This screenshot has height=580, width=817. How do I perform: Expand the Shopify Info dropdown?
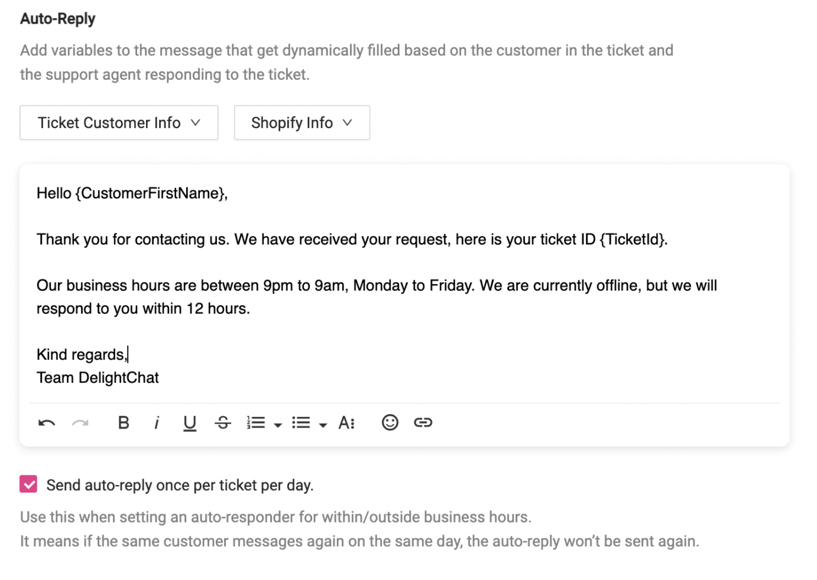pos(301,123)
